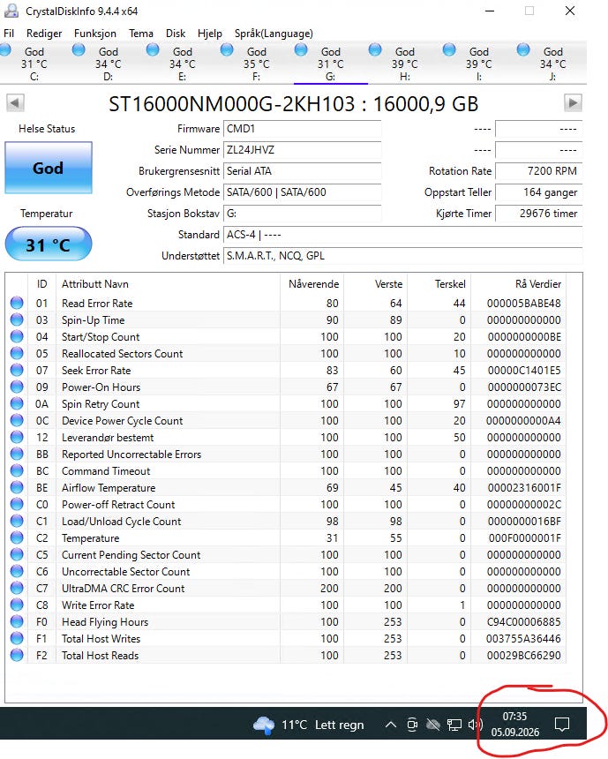The height and width of the screenshot is (759, 608).
Task: Click the 7200 RPM rotation rate field
Action: coord(539,171)
